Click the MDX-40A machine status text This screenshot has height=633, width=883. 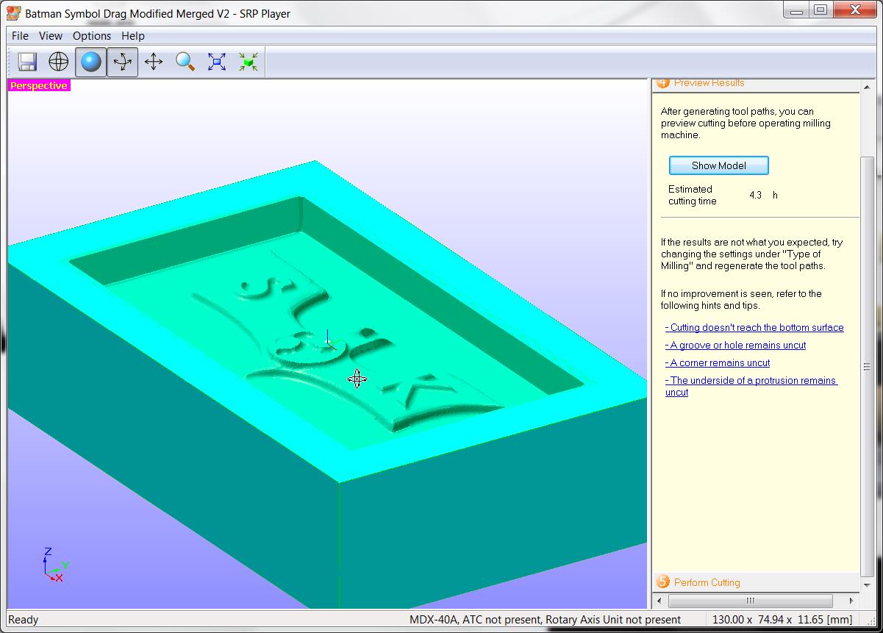pos(545,620)
